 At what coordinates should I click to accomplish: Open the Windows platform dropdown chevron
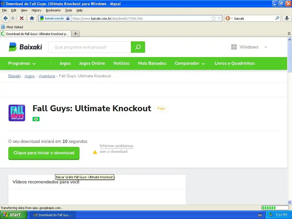click(x=266, y=47)
